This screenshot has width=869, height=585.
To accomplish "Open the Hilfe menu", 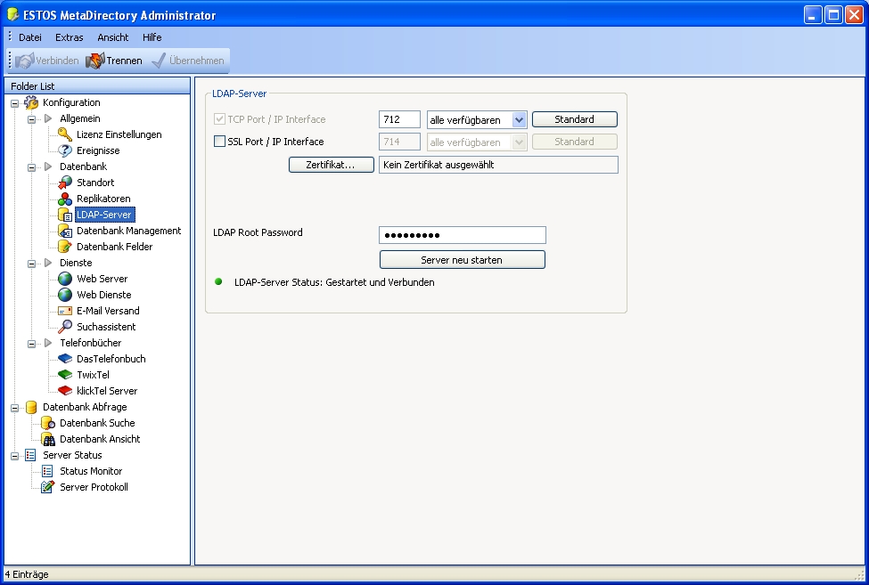I will pos(152,37).
